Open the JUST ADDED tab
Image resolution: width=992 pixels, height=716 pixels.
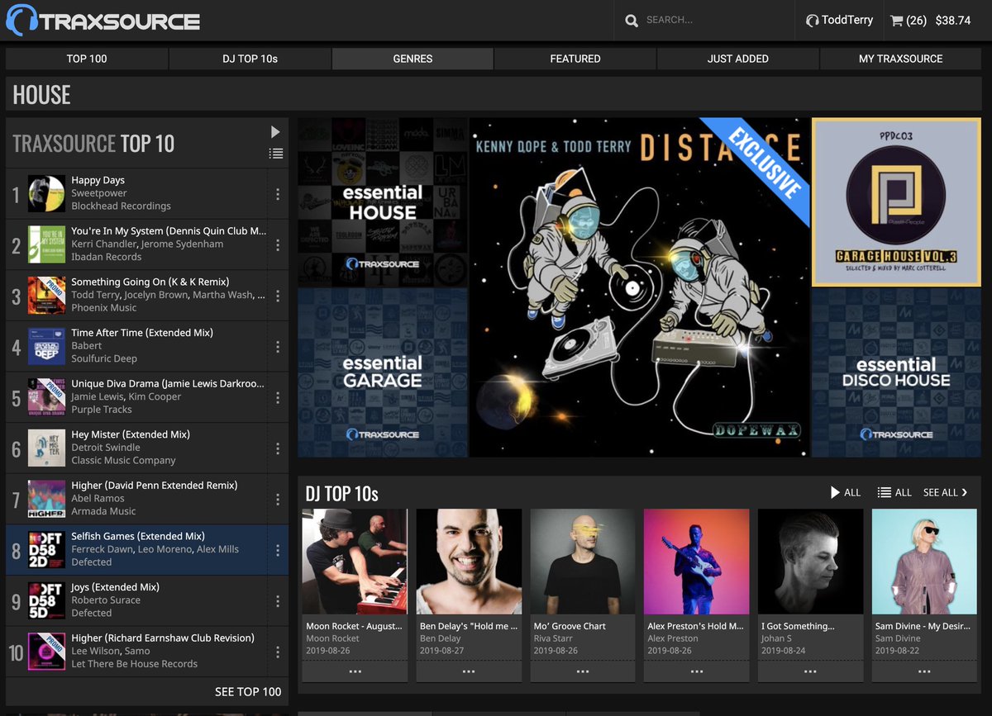click(x=738, y=59)
